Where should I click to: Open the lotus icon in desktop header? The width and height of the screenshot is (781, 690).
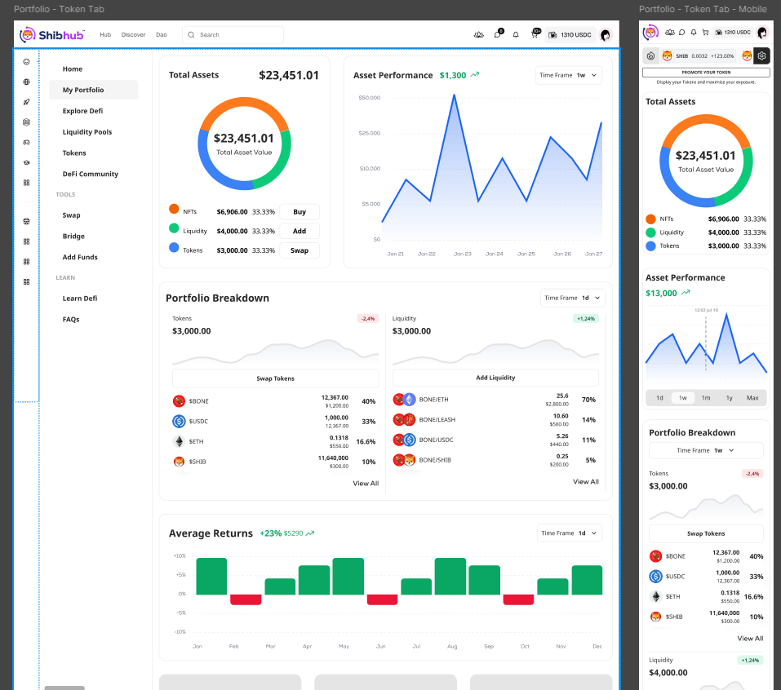coord(479,35)
